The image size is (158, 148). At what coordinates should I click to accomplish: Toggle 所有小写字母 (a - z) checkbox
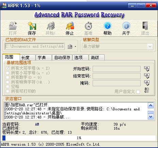(x=7, y=73)
